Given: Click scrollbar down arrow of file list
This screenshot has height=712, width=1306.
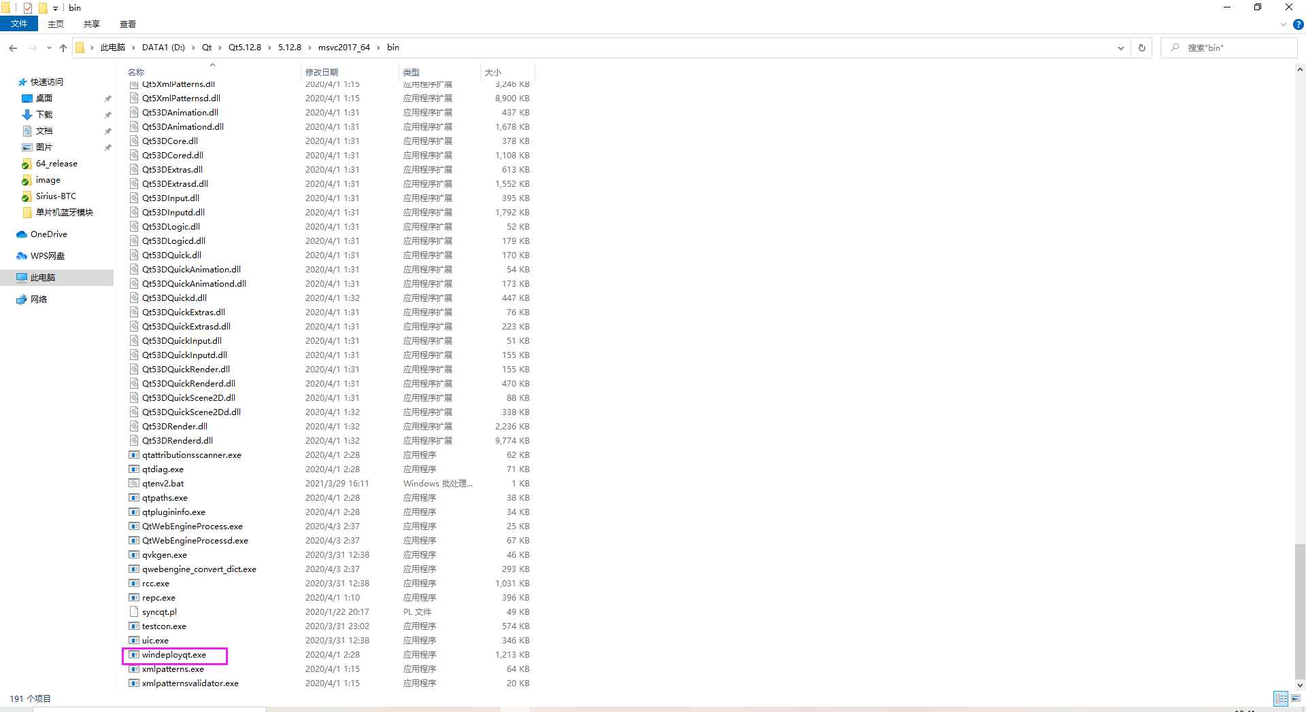Looking at the screenshot, I should [x=1300, y=686].
